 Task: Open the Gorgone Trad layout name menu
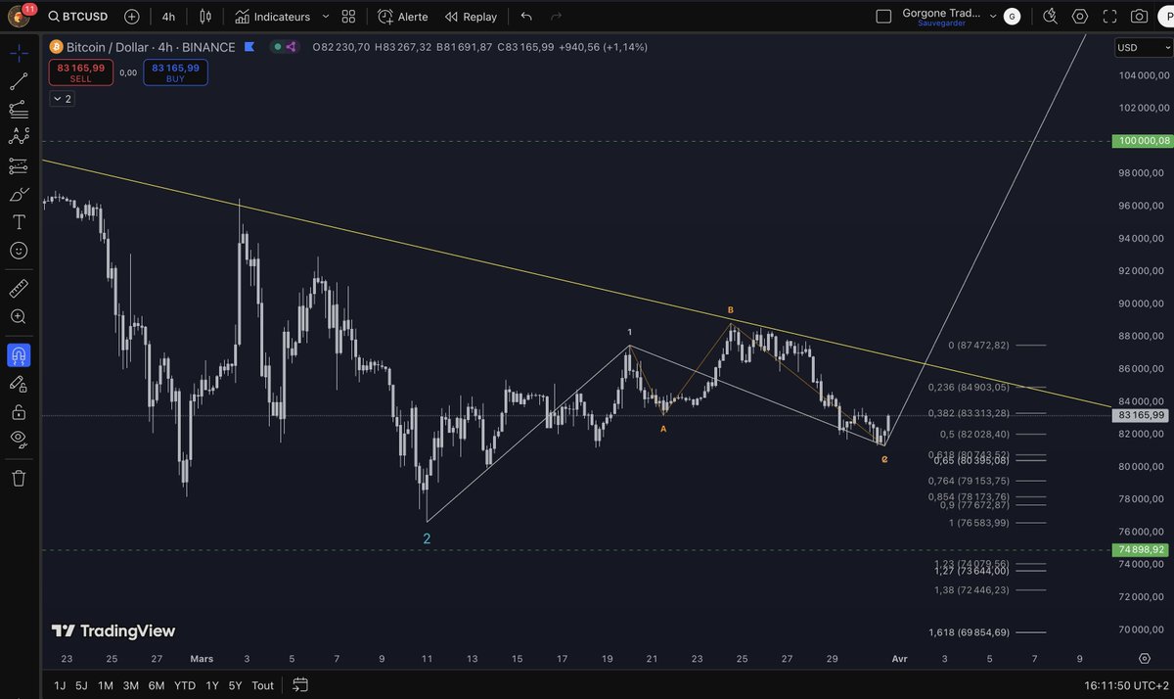949,17
